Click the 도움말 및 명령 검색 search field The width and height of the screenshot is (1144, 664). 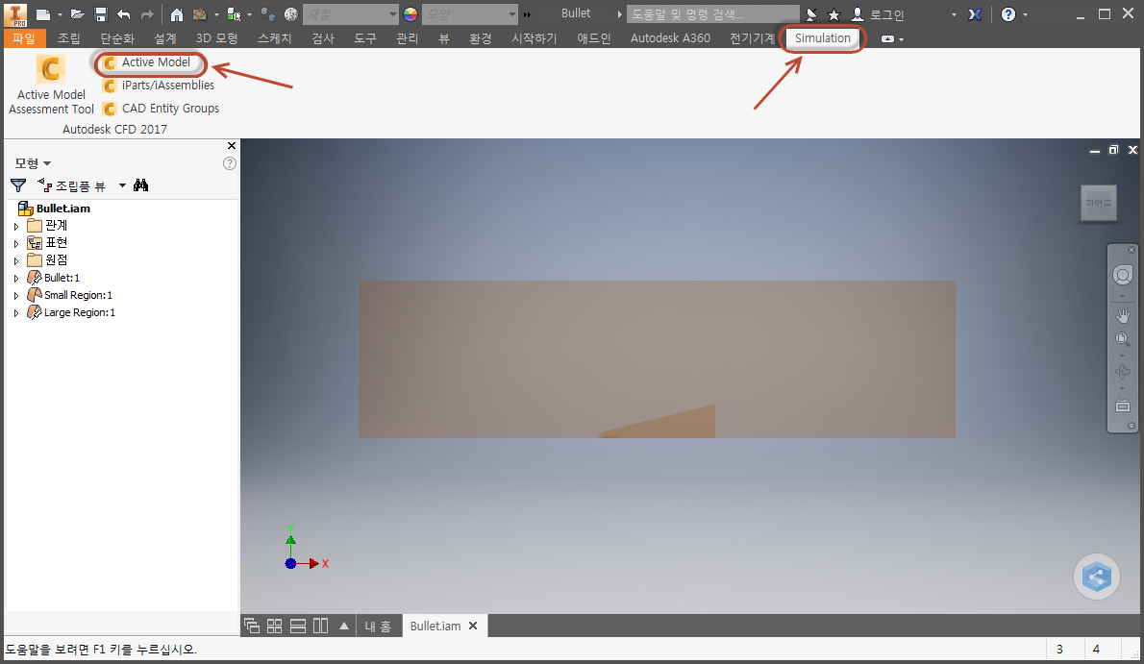point(712,13)
